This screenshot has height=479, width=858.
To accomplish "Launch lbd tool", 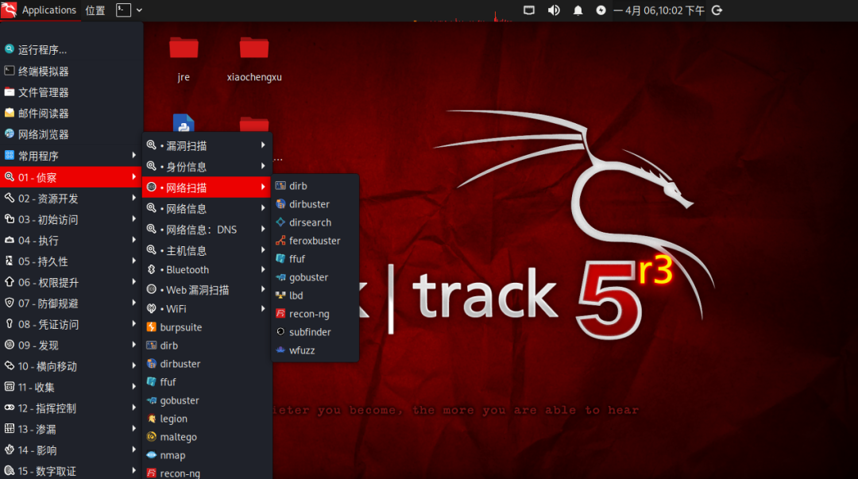I will (x=315, y=296).
